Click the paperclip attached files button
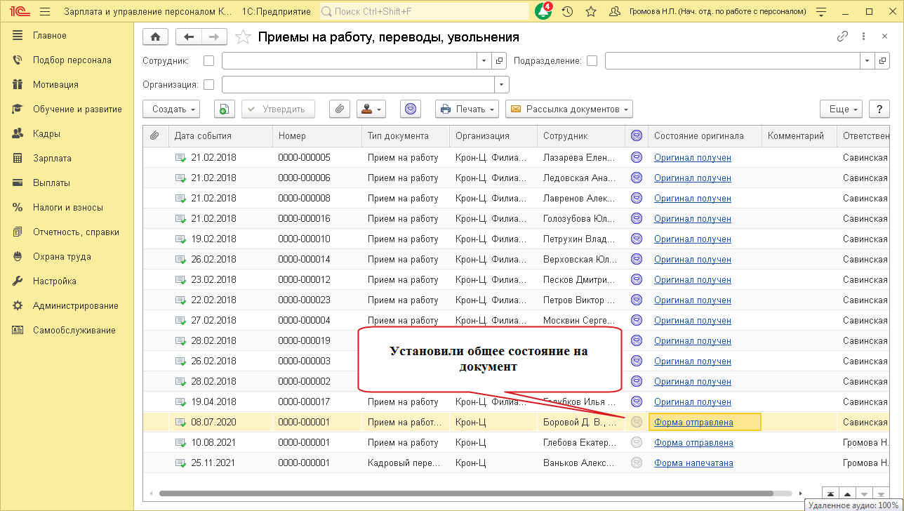This screenshot has width=904, height=511. pyautogui.click(x=339, y=109)
